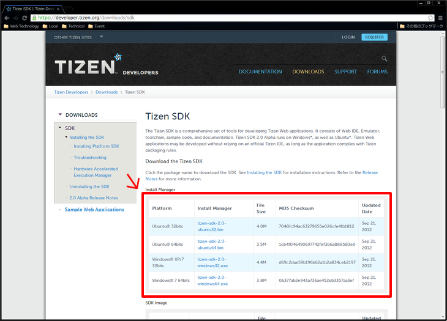Open Uninstalling the SDK sidebar link

[89, 186]
